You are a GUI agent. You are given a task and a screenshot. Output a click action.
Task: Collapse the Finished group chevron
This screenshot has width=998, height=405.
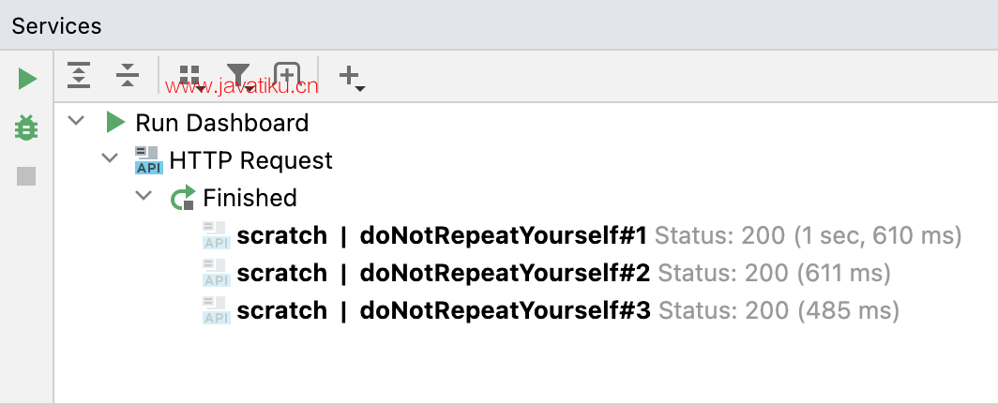point(144,195)
